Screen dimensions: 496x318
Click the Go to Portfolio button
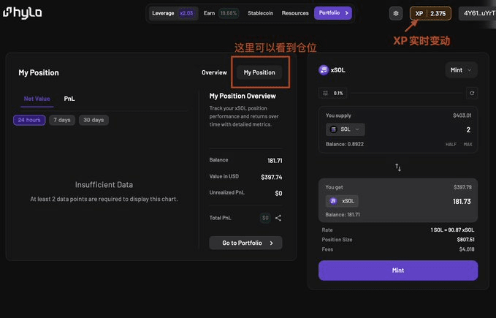coord(245,243)
